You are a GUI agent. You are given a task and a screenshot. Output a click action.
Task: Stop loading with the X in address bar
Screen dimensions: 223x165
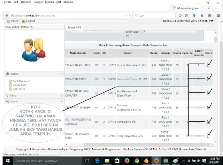pos(130,16)
